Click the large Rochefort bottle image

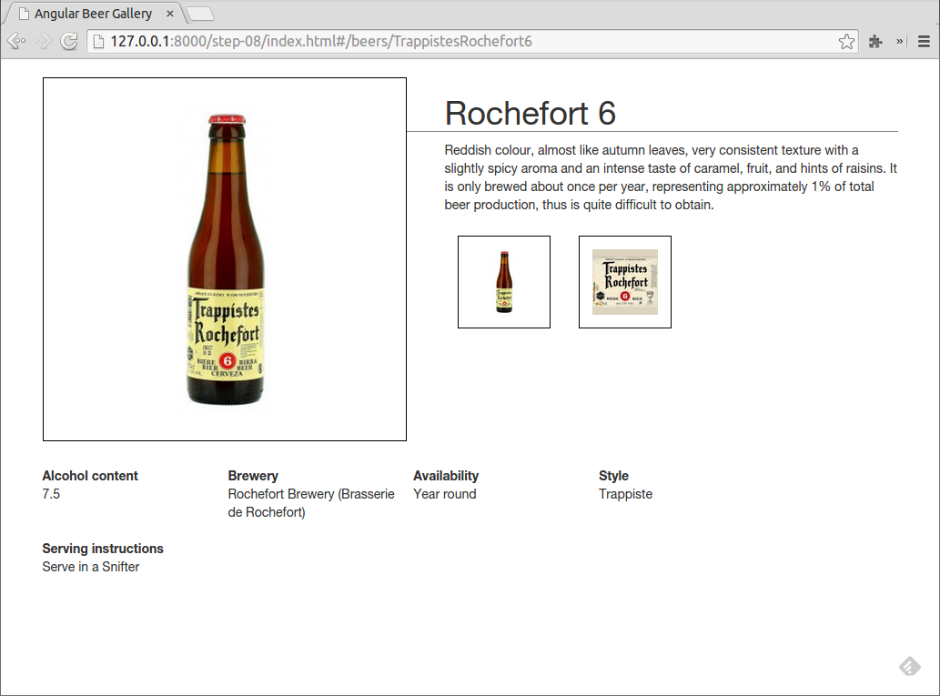click(x=225, y=259)
